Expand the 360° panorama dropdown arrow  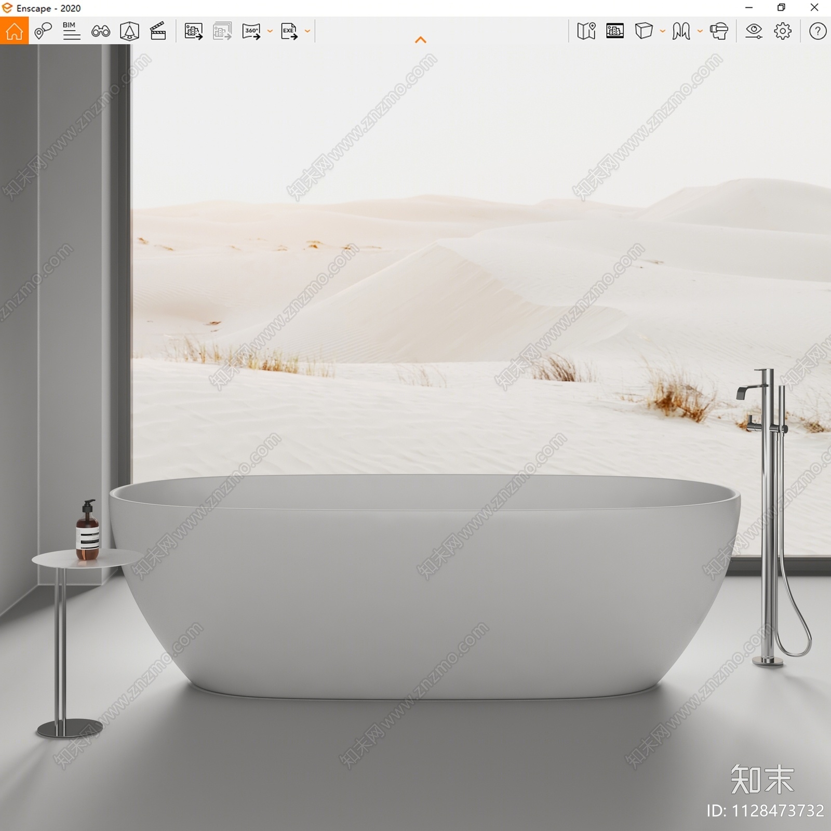pos(270,31)
